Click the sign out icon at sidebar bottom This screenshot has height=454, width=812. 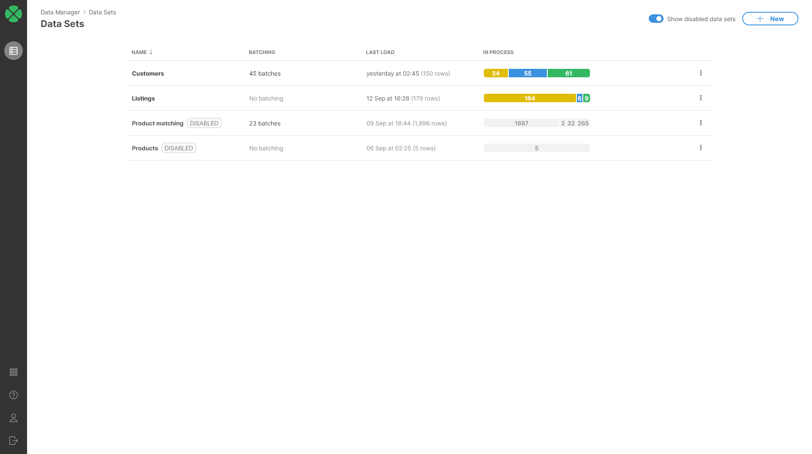(13, 440)
